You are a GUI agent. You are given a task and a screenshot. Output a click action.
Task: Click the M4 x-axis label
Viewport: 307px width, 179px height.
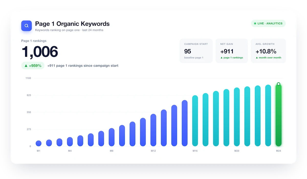tap(70, 151)
